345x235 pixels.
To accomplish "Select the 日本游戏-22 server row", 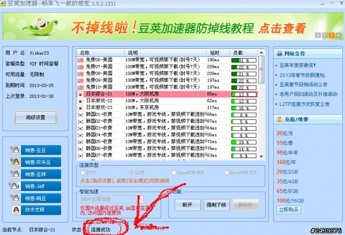I will (x=167, y=101).
